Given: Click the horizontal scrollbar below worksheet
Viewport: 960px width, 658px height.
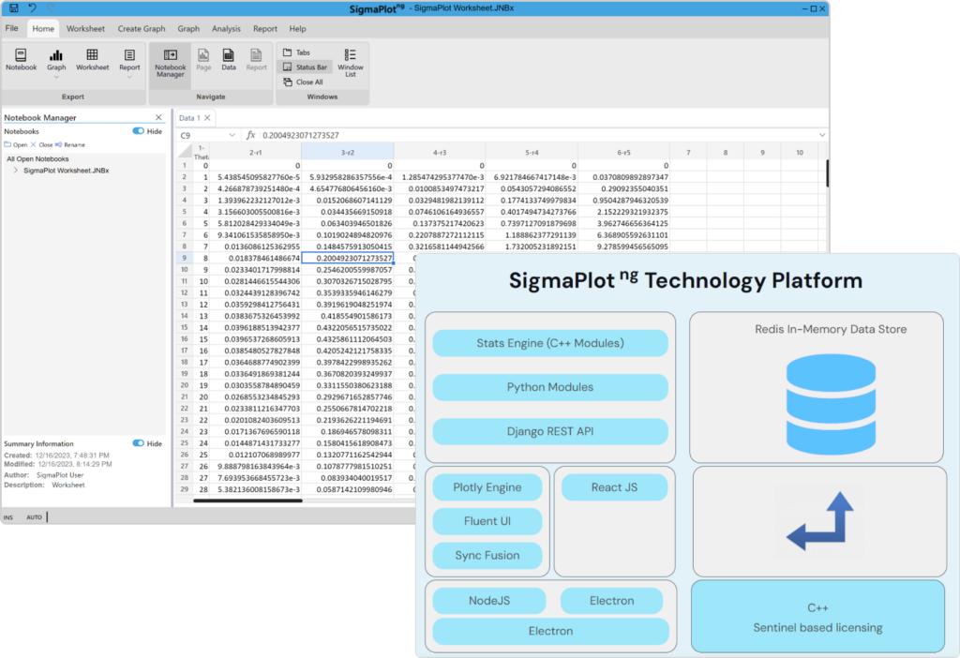Looking at the screenshot, I should pyautogui.click(x=281, y=501).
